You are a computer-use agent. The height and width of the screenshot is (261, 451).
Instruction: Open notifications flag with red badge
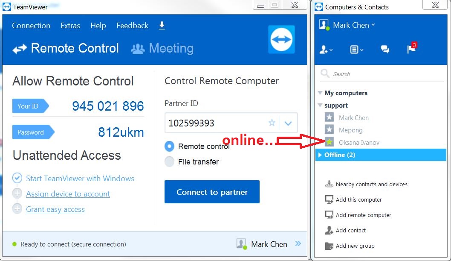412,48
